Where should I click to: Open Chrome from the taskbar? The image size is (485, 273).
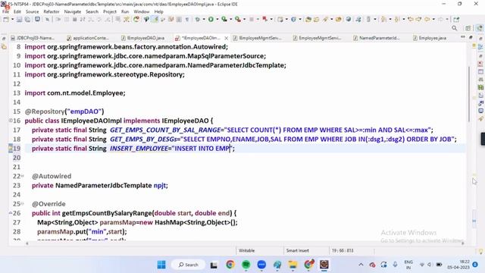click(x=230, y=265)
